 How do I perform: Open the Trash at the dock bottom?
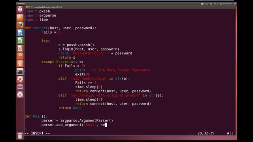coord(20,136)
